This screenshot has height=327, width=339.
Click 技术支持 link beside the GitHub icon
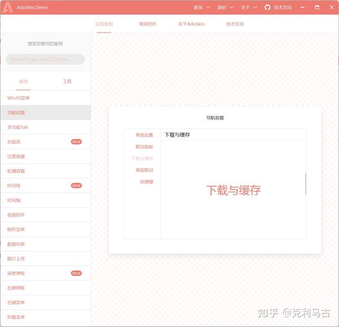(x=282, y=7)
